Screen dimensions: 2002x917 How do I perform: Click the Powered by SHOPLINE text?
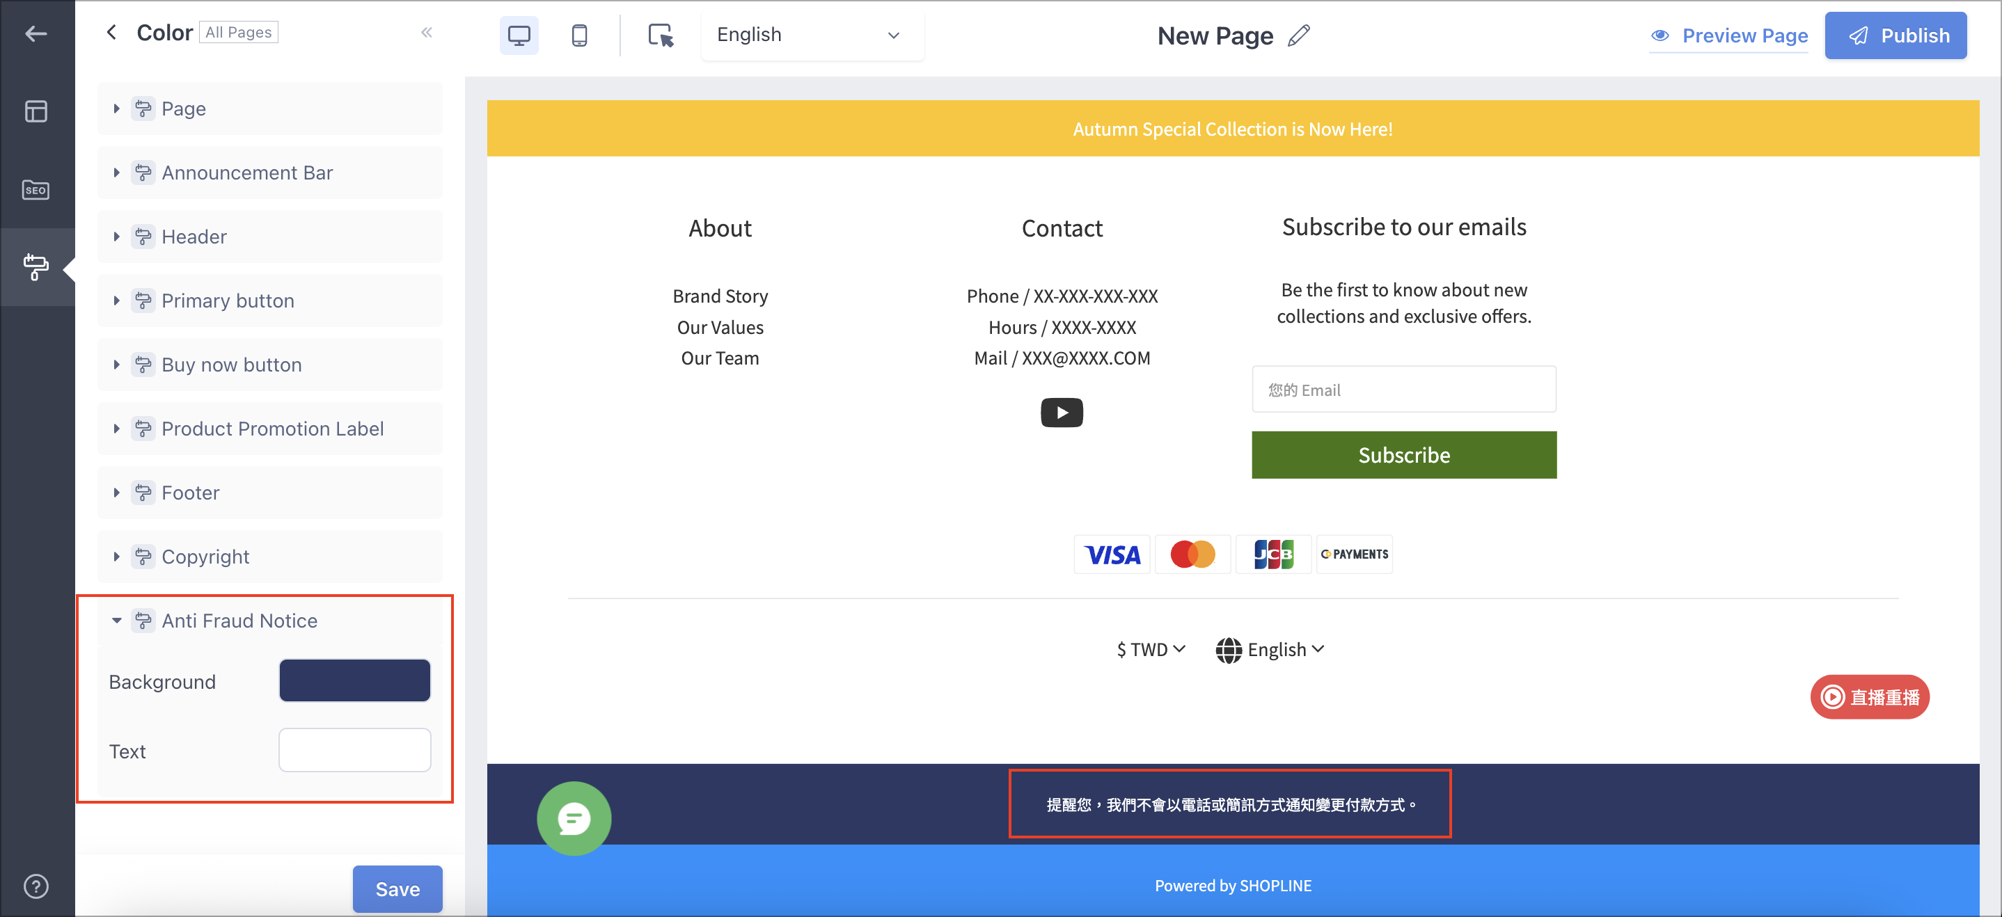click(x=1232, y=885)
